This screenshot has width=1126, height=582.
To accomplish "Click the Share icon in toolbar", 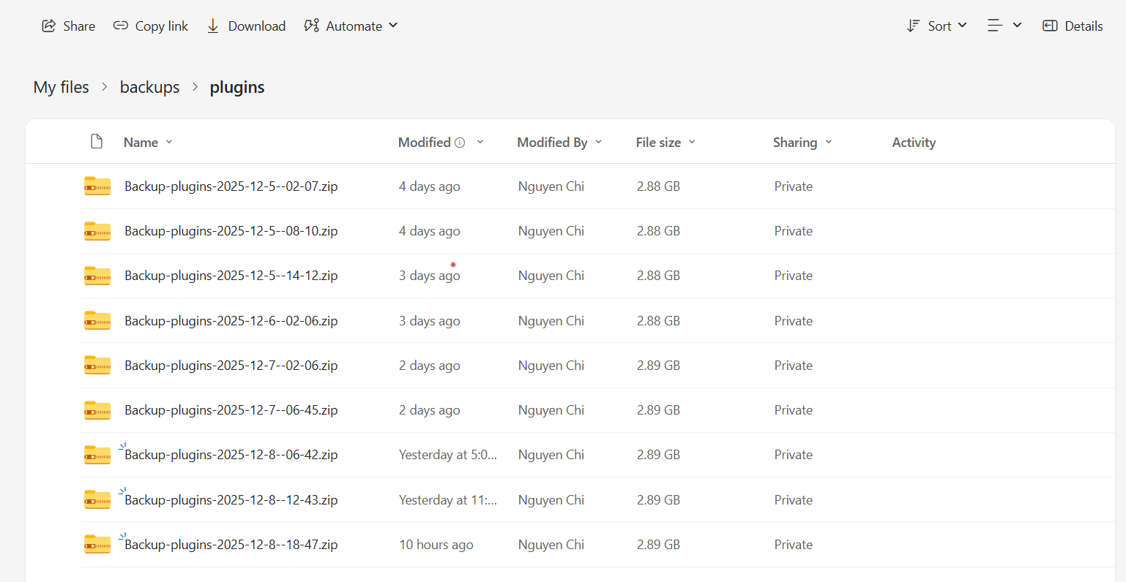I will pyautogui.click(x=49, y=26).
